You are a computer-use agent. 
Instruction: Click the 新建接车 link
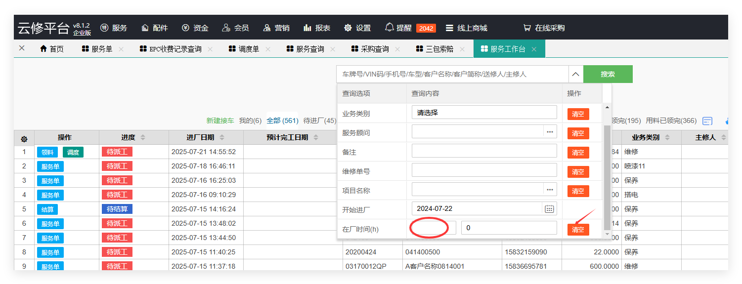221,121
